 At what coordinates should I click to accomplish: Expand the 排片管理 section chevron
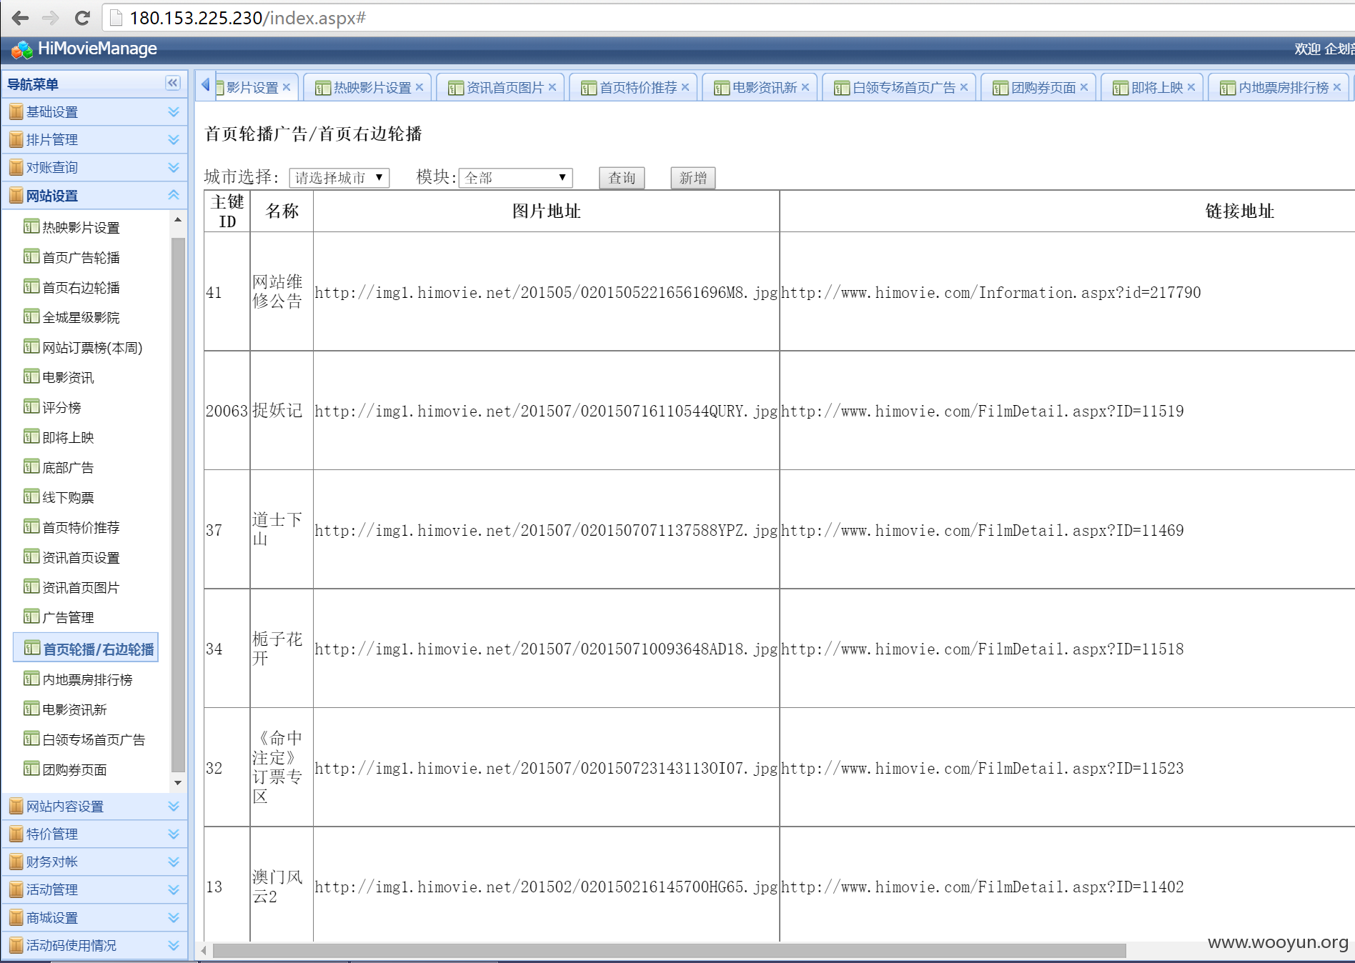173,139
